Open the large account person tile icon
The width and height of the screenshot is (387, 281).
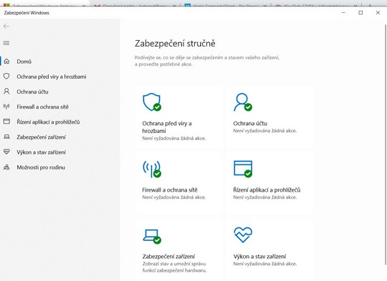click(x=243, y=102)
